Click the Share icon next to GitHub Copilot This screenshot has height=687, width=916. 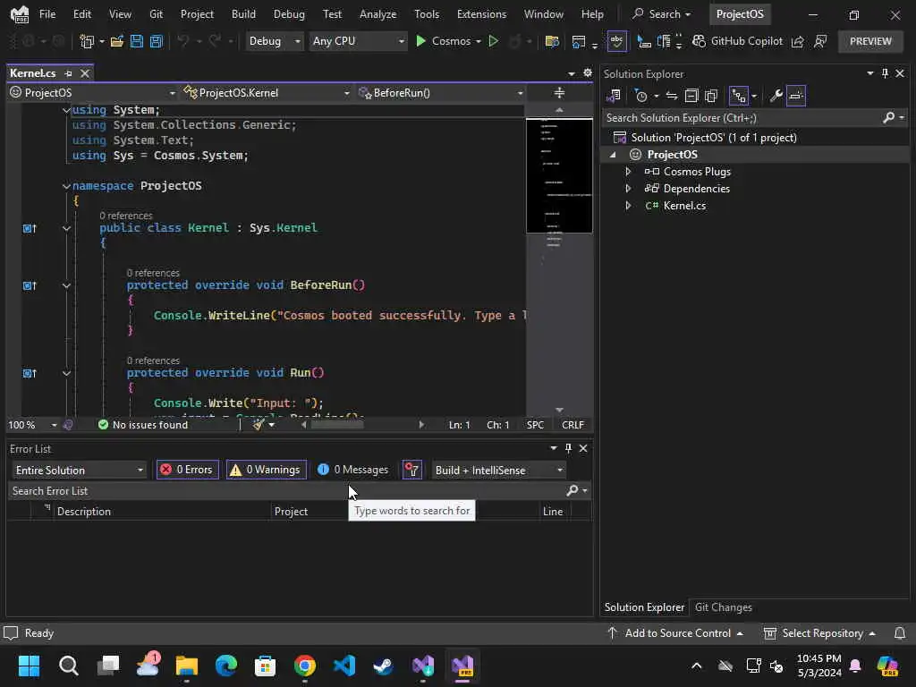[x=797, y=41]
